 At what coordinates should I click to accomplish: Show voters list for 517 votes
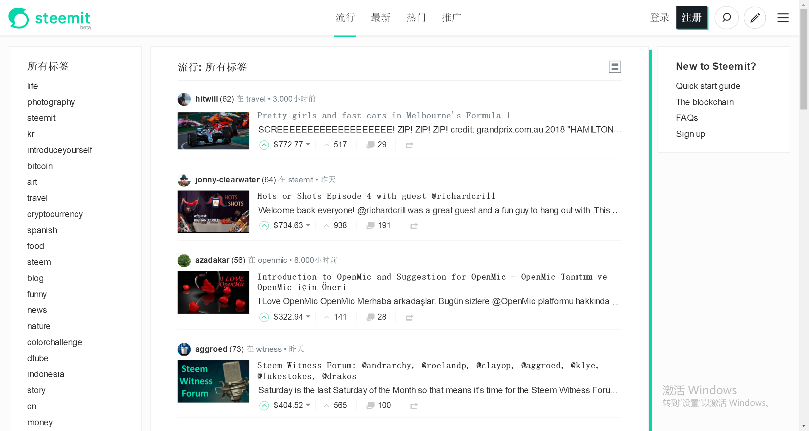tap(336, 145)
